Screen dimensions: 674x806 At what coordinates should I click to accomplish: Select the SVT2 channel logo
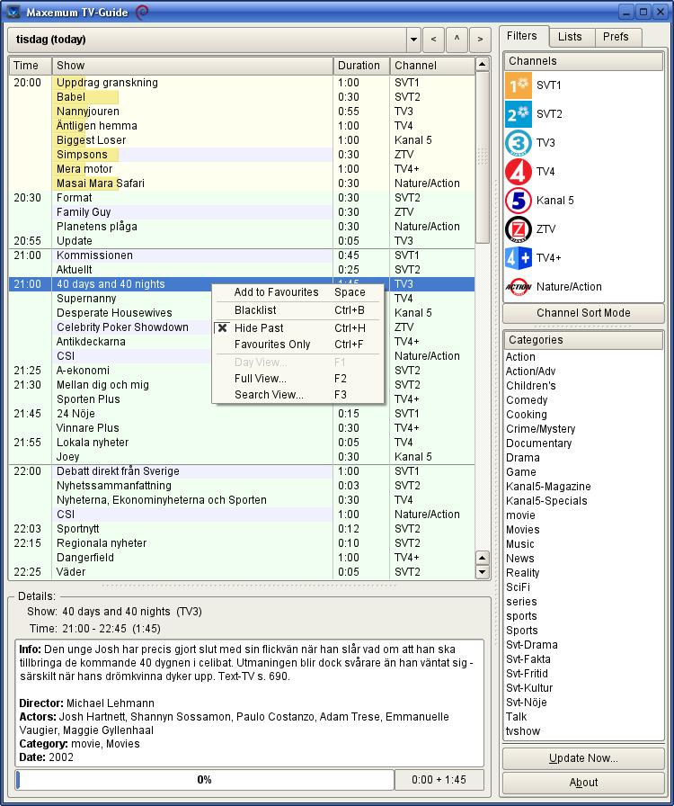(519, 114)
